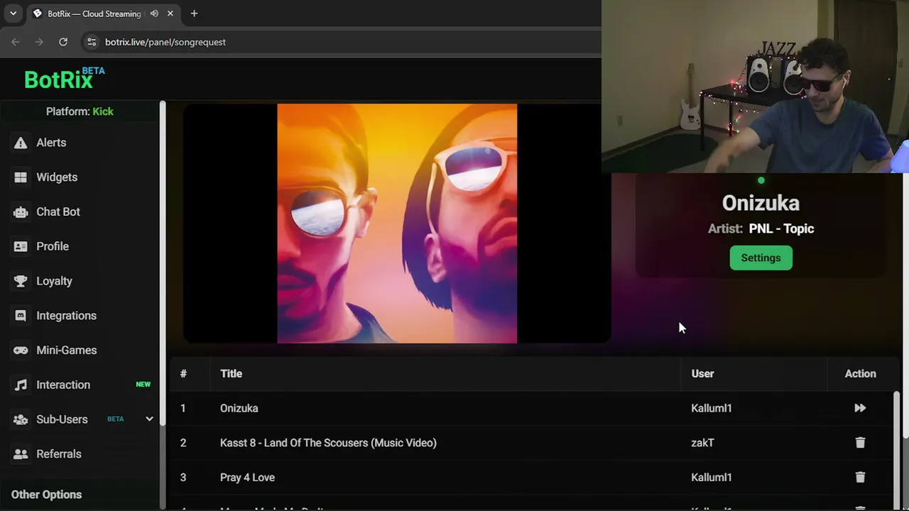View site information icon in address bar
Viewport: 909px width, 511px height.
tap(91, 42)
